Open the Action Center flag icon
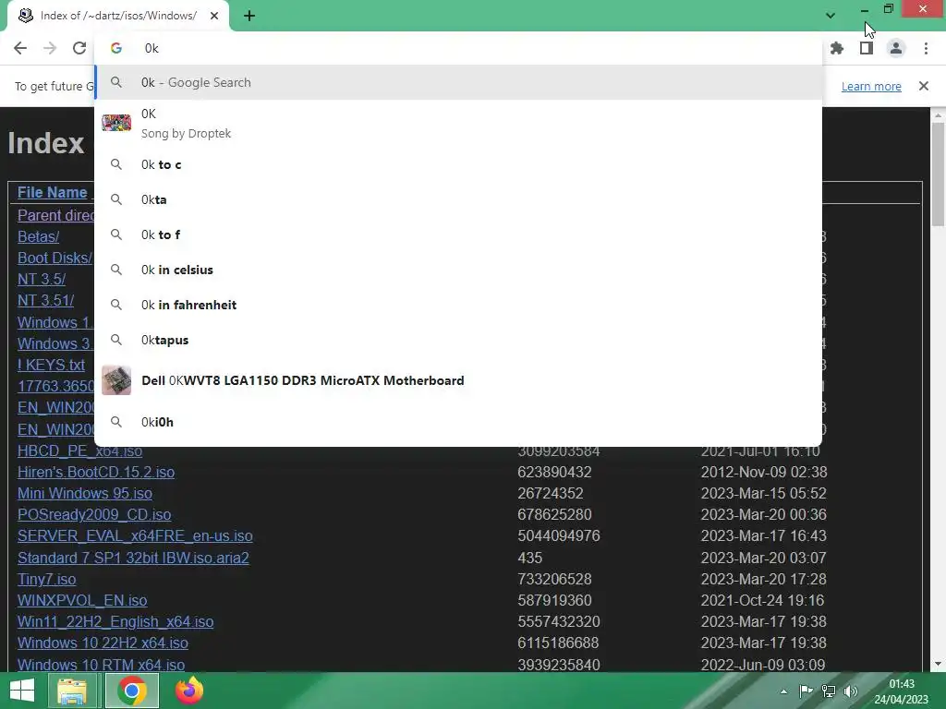Image resolution: width=946 pixels, height=709 pixels. [806, 691]
